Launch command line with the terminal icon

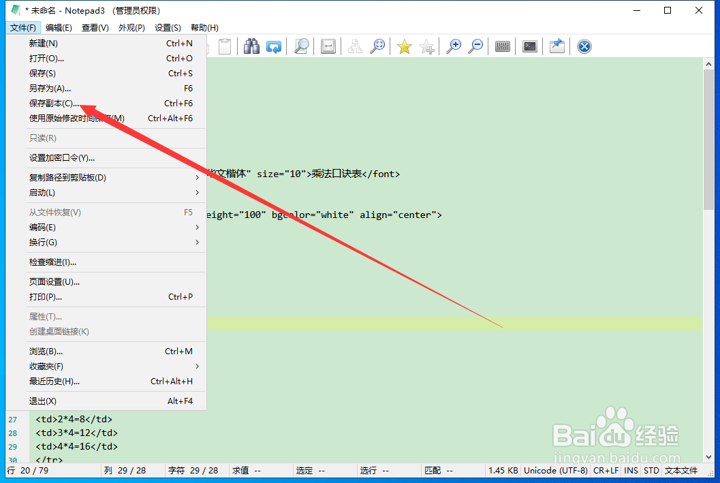529,46
